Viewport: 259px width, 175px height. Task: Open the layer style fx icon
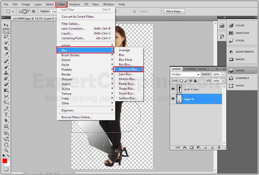coord(185,147)
